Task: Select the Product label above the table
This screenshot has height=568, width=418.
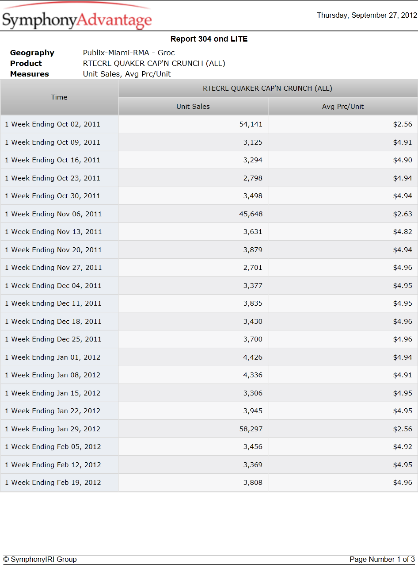Action: (26, 64)
